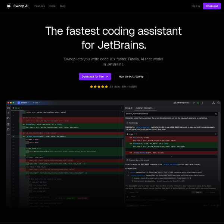Click the green Run icon in IDE toolbar
The image size is (224, 224).
194,103
